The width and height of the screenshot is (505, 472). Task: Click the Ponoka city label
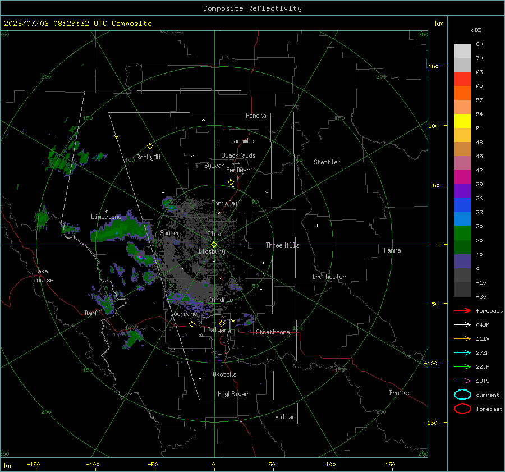(256, 116)
